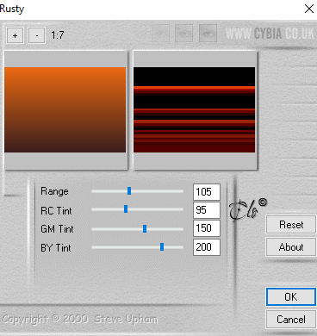The height and width of the screenshot is (336, 317).
Task: Click the BY Tint slider handle
Action: point(162,246)
